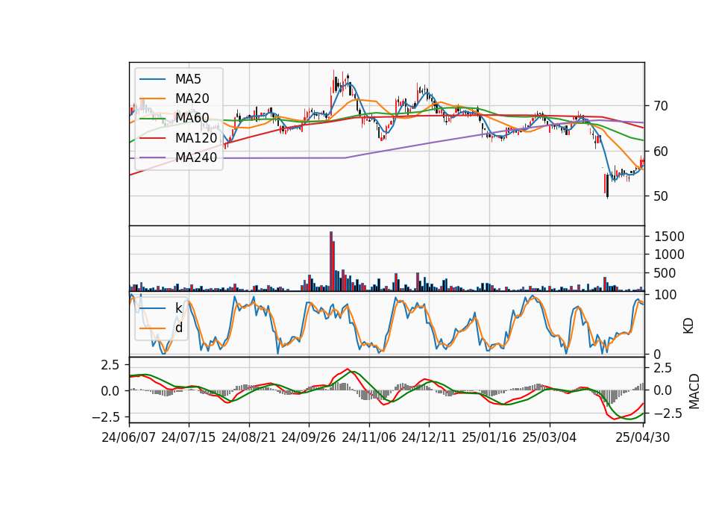Click the blue line sample beside MA5
The image size is (716, 515).
[x=152, y=79]
